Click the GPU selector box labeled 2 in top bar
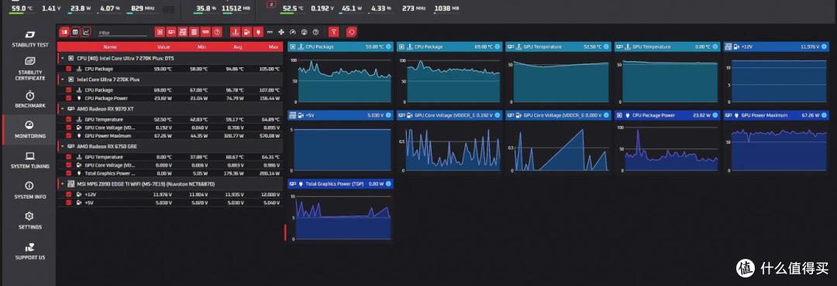 pos(271,5)
